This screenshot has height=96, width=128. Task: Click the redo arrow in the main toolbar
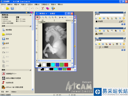coord(37,8)
